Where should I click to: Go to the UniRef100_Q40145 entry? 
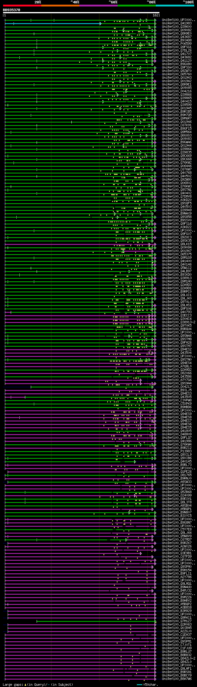point(177,462)
